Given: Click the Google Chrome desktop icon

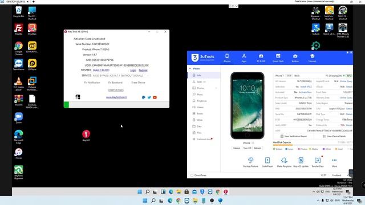Looking at the screenshot, I should click(x=19, y=48).
